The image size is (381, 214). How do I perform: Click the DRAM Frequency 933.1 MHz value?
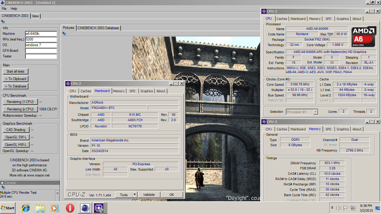click(x=332, y=163)
